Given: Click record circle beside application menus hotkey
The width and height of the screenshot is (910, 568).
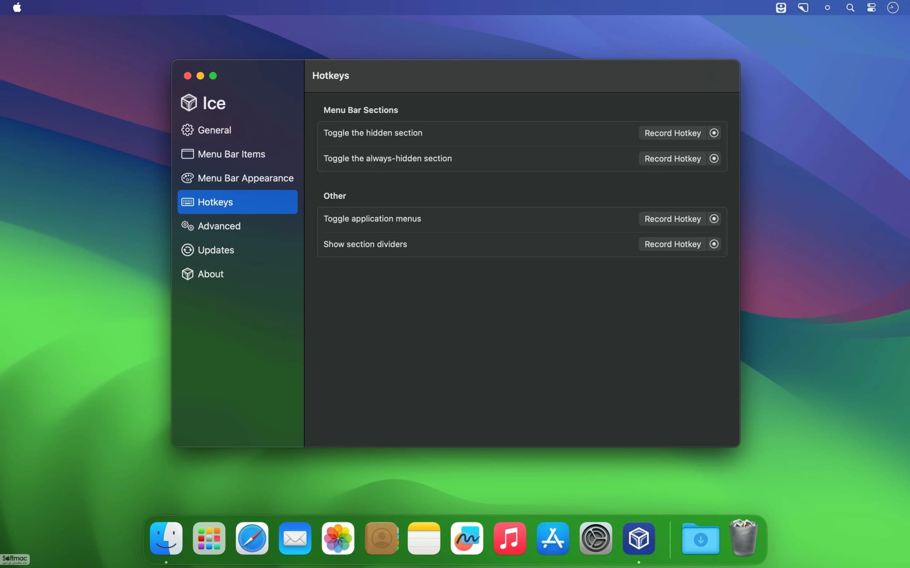Looking at the screenshot, I should coord(714,219).
